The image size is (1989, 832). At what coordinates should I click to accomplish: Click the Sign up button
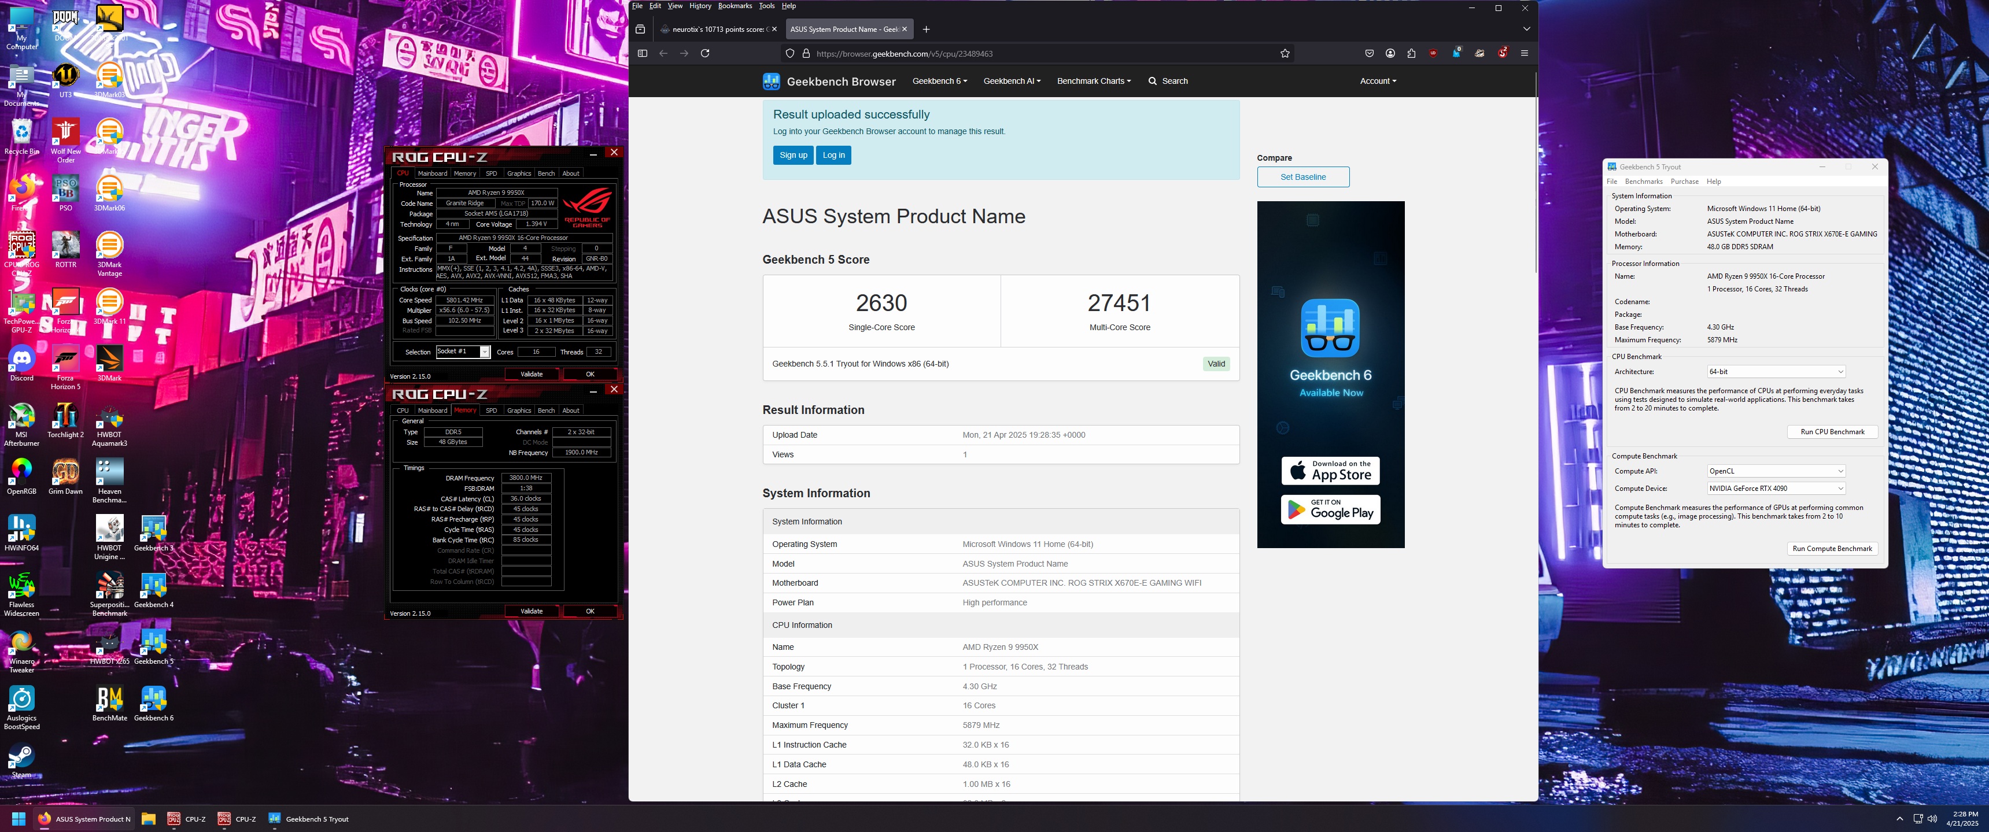pyautogui.click(x=793, y=155)
